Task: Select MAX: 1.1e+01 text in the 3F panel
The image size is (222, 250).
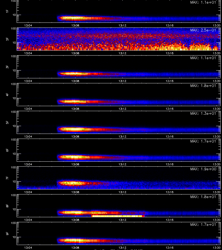Action: coord(203,58)
